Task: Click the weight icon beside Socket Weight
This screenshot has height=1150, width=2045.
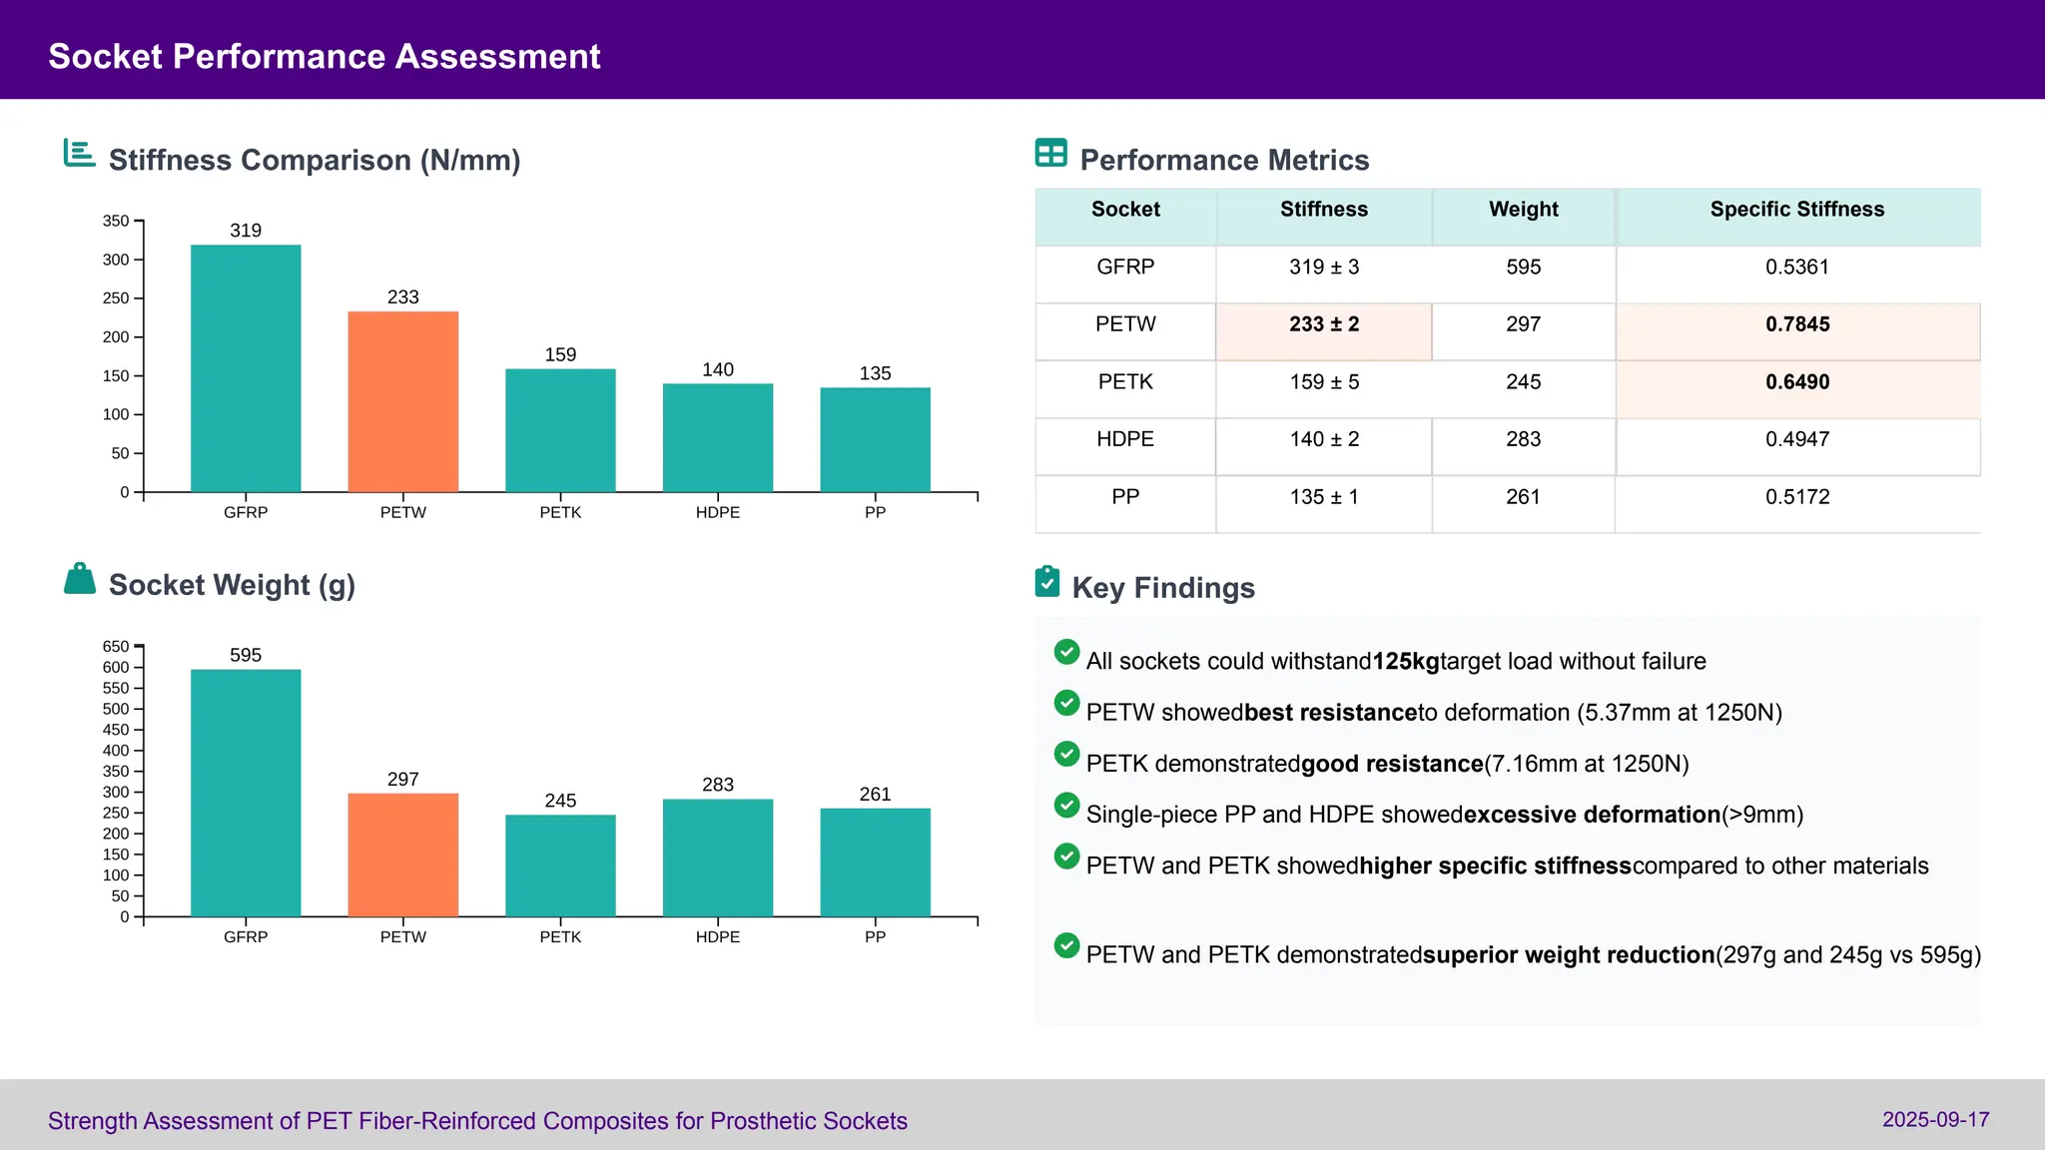Action: [x=80, y=579]
